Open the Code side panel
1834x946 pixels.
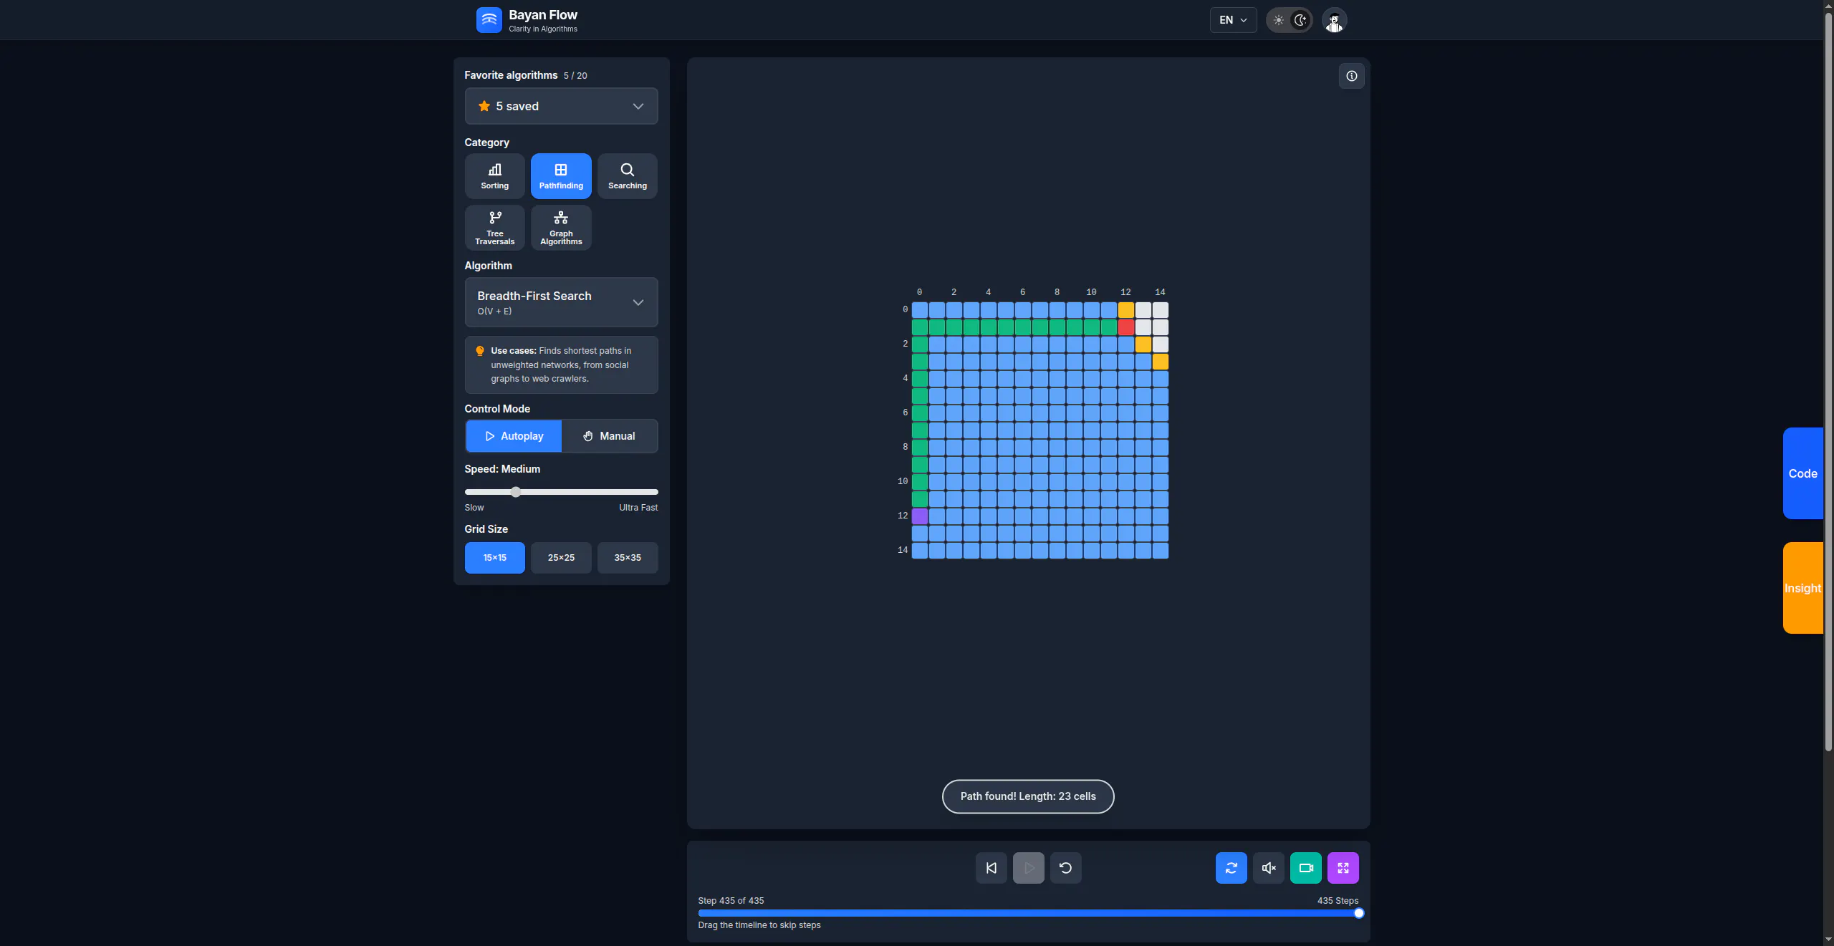[x=1802, y=473]
